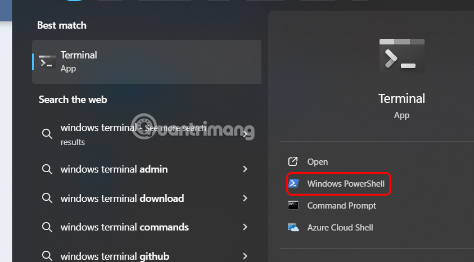Click search icon beside windows terminal commands
The width and height of the screenshot is (474, 262).
point(48,228)
